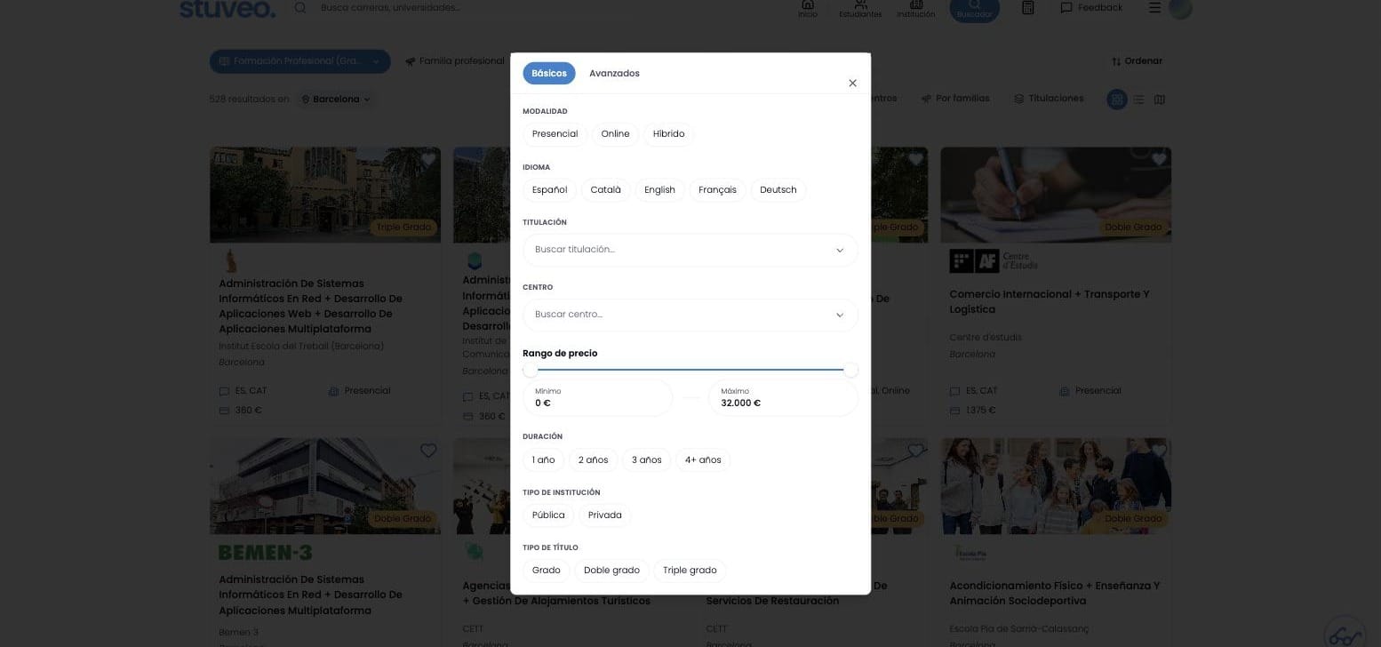Open the Formación Profesional dropdown
Screen dimensions: 1381x647
(x=299, y=61)
